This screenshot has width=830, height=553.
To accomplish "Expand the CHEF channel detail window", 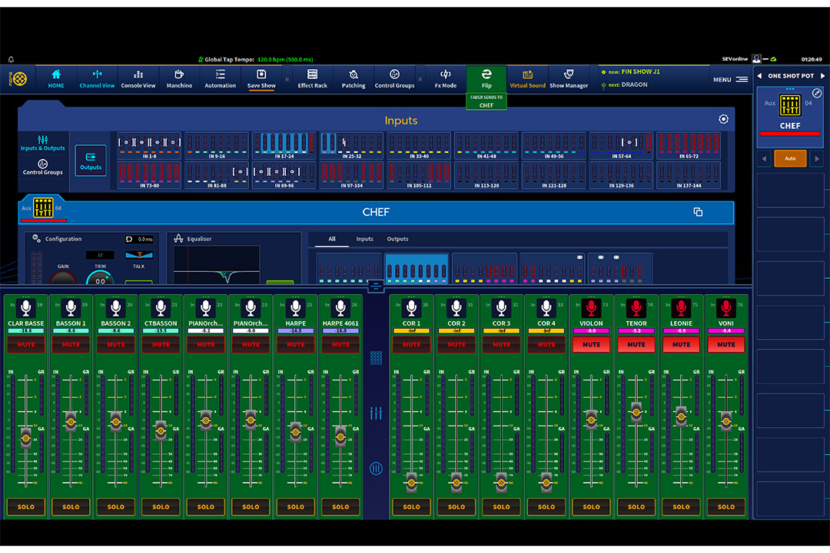I will (x=698, y=212).
